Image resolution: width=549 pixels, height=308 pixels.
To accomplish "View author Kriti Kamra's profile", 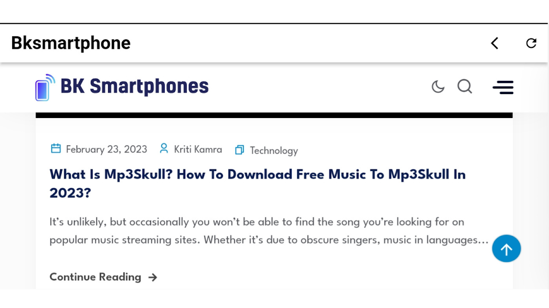I will coord(198,149).
